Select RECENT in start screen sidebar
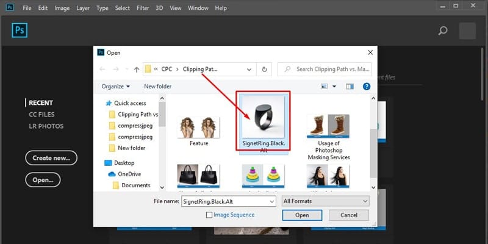The height and width of the screenshot is (244, 488). pos(41,102)
